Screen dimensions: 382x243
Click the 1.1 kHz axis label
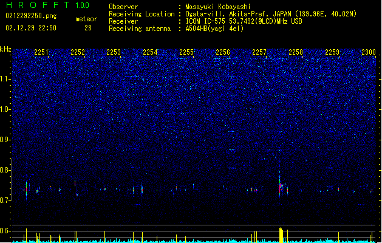point(5,79)
